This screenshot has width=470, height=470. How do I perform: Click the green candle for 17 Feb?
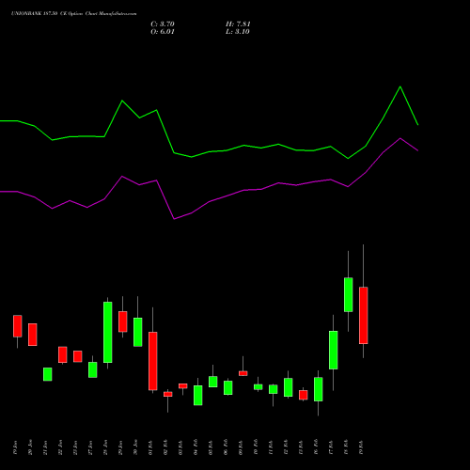(334, 350)
